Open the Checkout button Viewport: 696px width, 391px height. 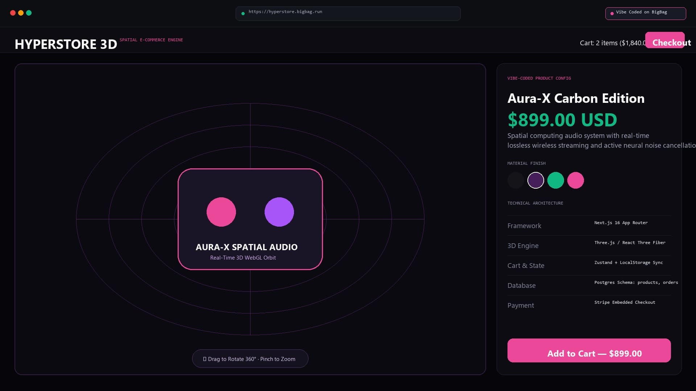pyautogui.click(x=665, y=40)
